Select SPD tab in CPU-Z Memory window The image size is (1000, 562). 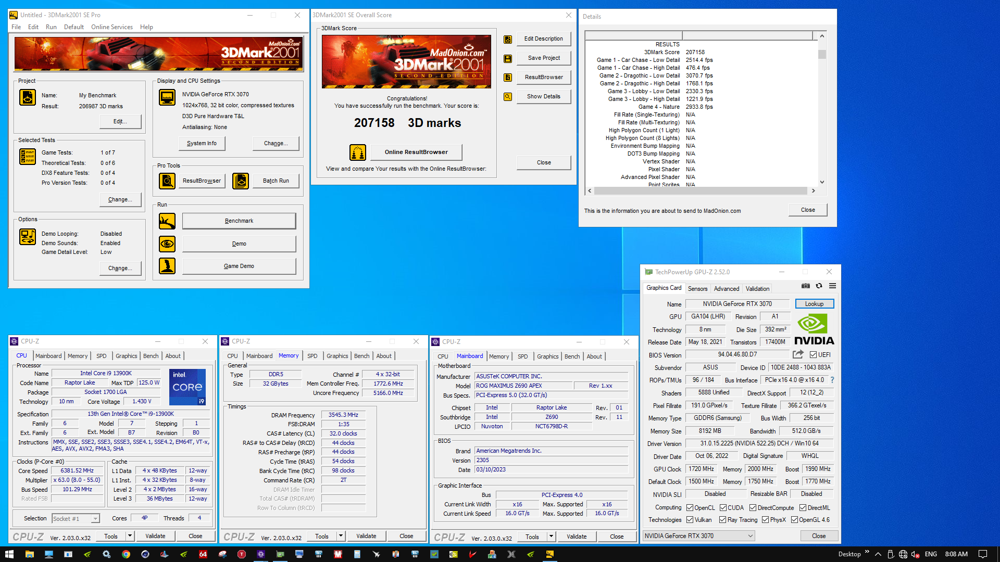[x=312, y=356]
